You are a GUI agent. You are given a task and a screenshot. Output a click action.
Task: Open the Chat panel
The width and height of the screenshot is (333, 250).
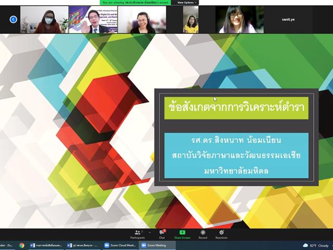[x=162, y=234]
